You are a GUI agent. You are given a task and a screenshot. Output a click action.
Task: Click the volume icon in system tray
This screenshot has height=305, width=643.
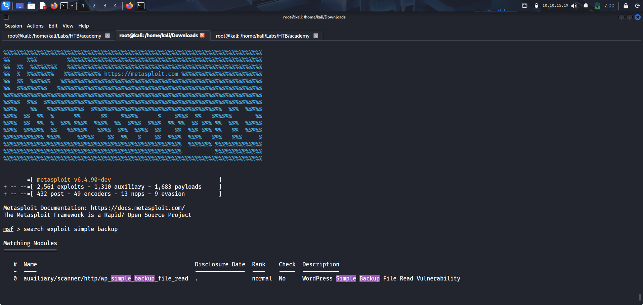pos(574,6)
